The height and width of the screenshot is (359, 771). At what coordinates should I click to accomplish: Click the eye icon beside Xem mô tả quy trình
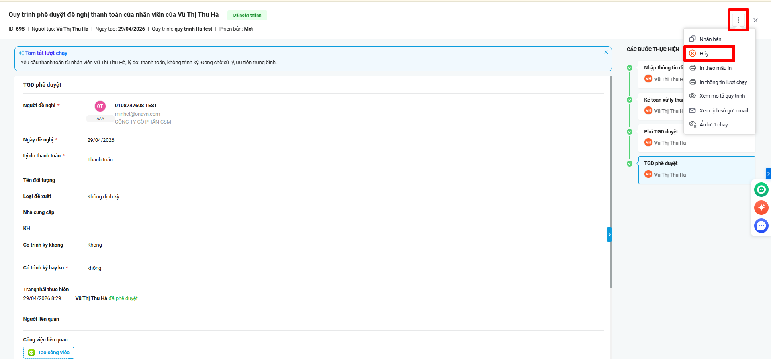(x=693, y=96)
